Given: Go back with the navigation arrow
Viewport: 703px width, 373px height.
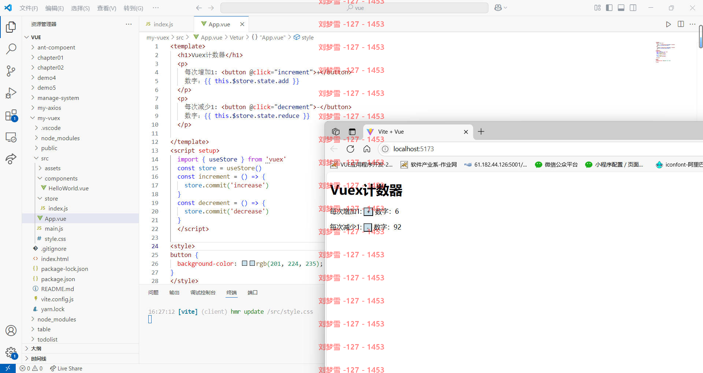Looking at the screenshot, I should click(x=199, y=8).
